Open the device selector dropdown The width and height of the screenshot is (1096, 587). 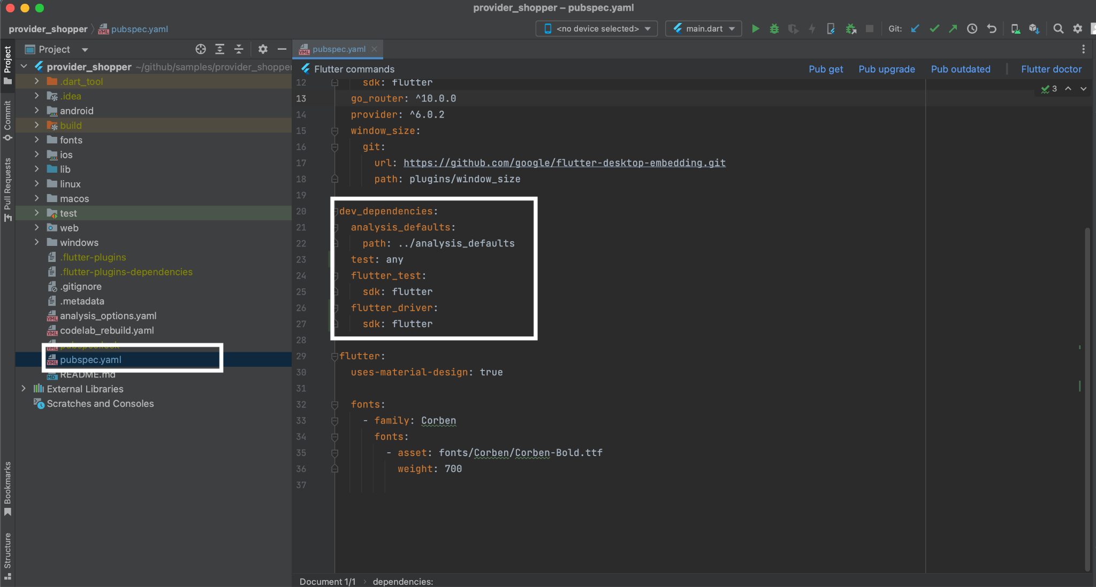[597, 29]
